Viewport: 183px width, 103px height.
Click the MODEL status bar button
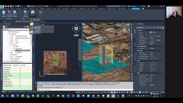coord(78,92)
